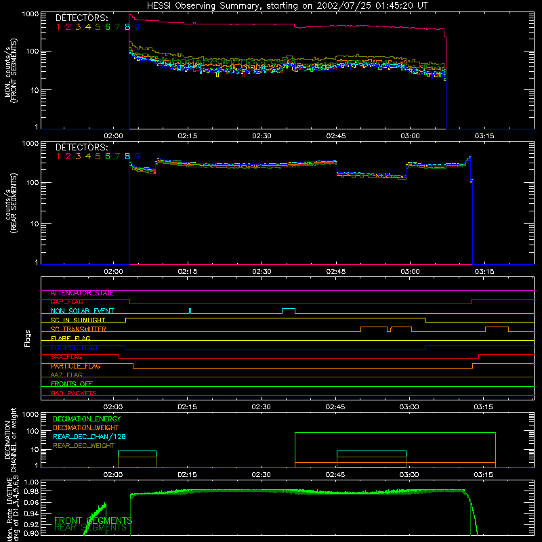Click the ATTENUATOR_STATE flag label

pos(82,293)
